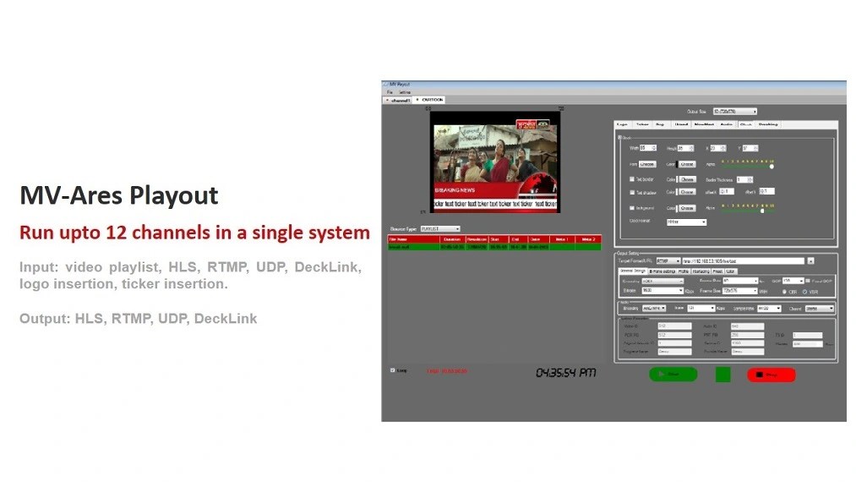Enable the Text border checkbox
The width and height of the screenshot is (856, 482).
tap(632, 179)
